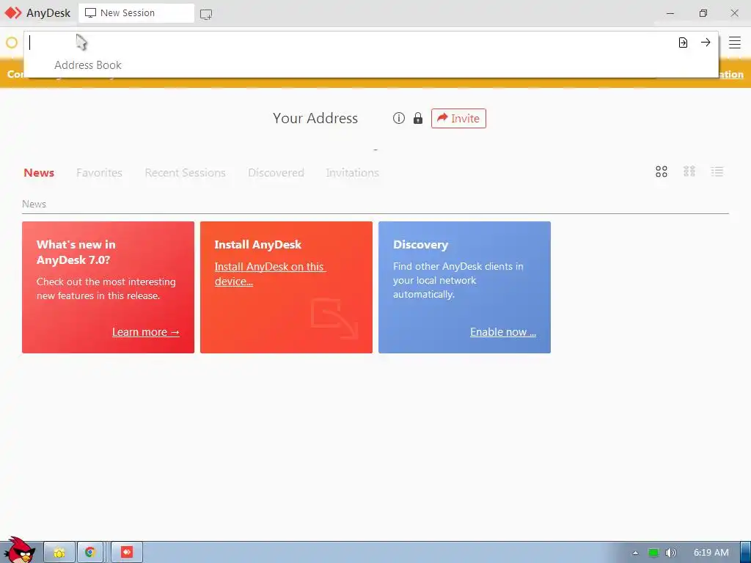Click the Discovery card title
The height and width of the screenshot is (563, 751).
[x=420, y=245]
